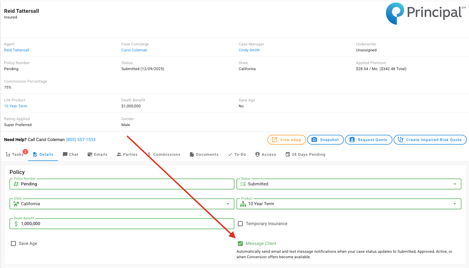Viewport: 469px width, 268px height.
Task: Enable the Temporary Insurance checkbox
Action: [240, 224]
